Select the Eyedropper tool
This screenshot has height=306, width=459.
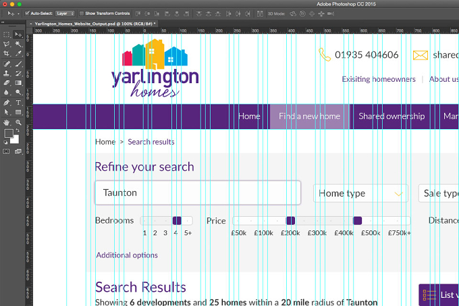18,53
